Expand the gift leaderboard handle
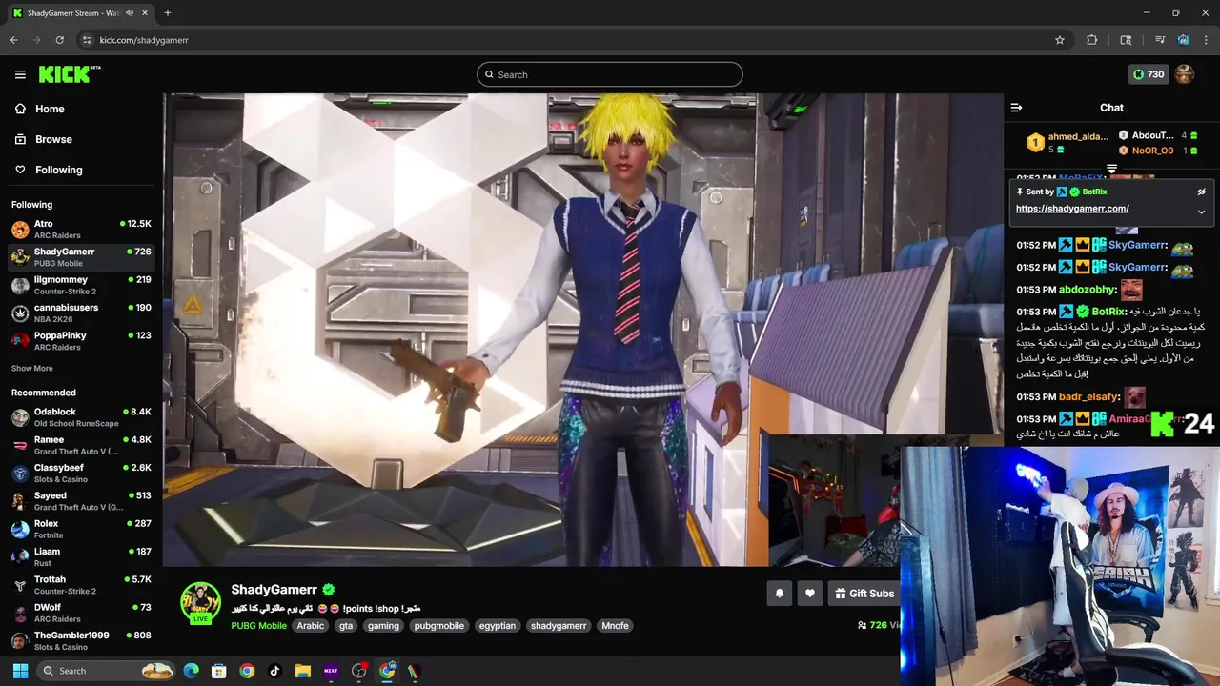 [x=1111, y=169]
